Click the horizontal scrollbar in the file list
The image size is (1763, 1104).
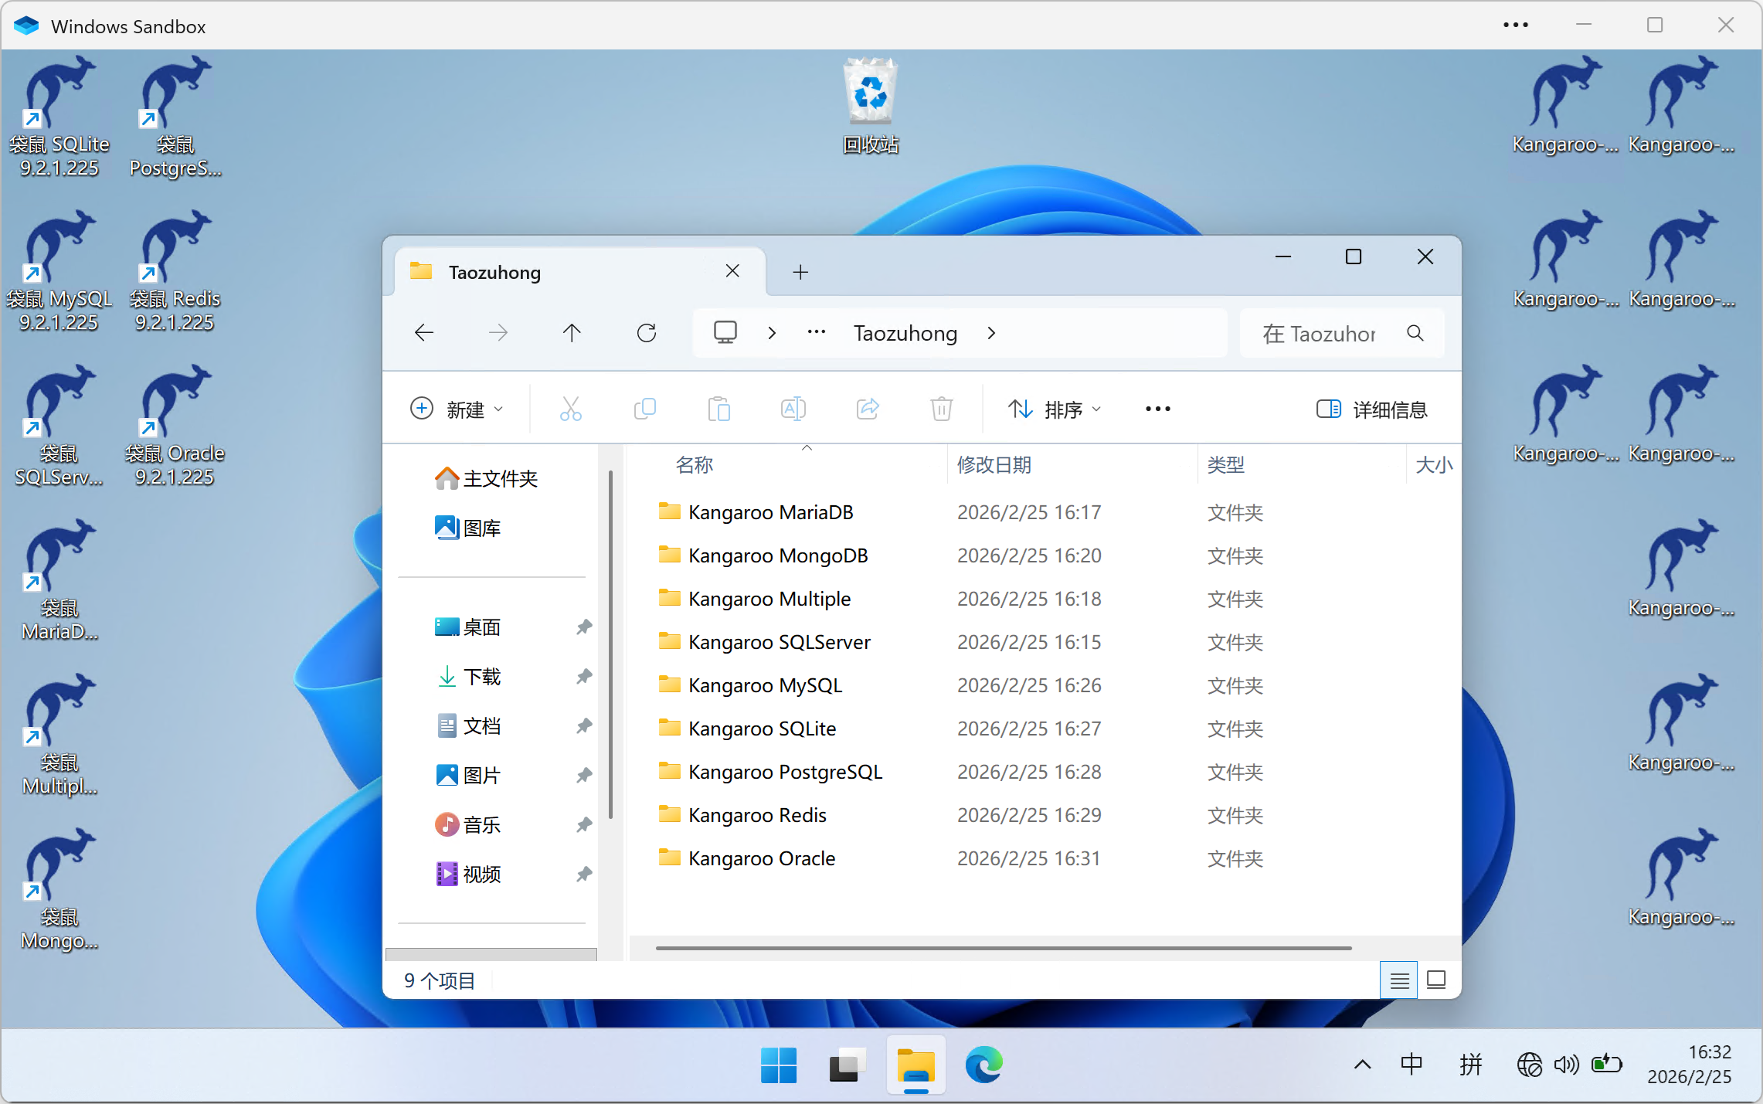[x=1003, y=948]
